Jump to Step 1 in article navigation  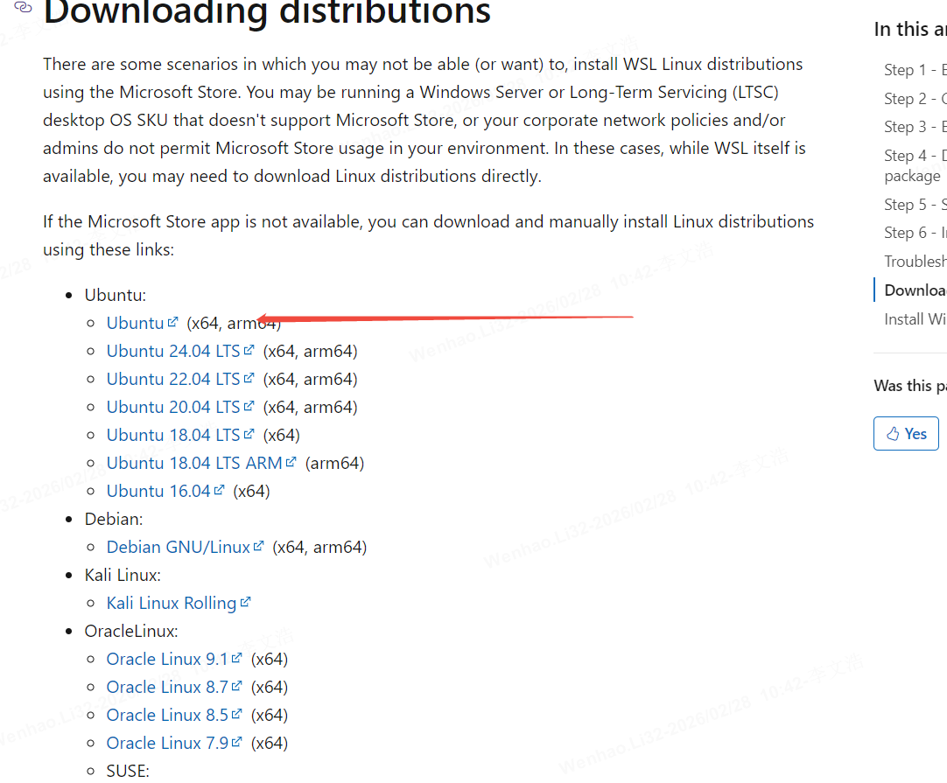[x=915, y=70]
